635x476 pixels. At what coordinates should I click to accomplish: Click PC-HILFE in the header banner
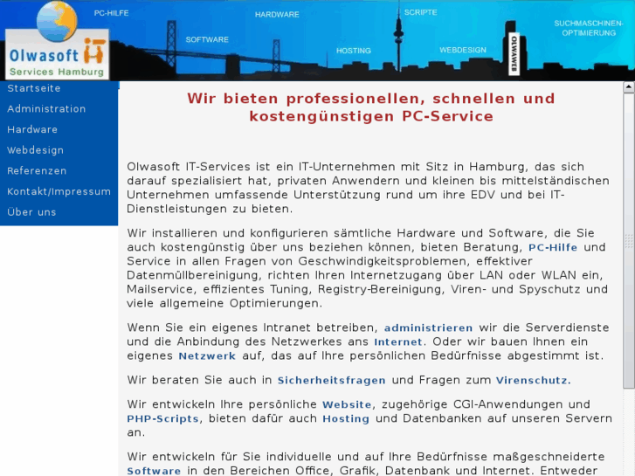(112, 13)
